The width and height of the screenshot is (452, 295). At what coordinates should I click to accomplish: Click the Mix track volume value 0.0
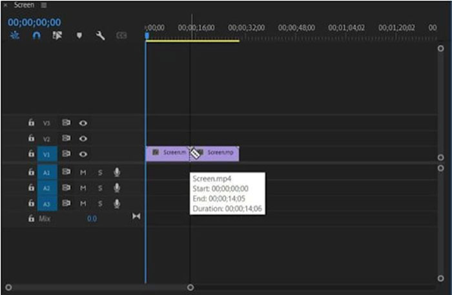[92, 219]
